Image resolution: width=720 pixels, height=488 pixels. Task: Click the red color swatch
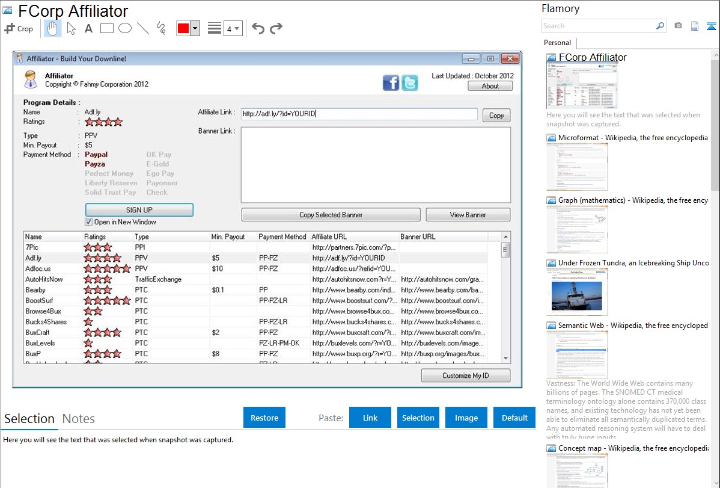(x=183, y=28)
